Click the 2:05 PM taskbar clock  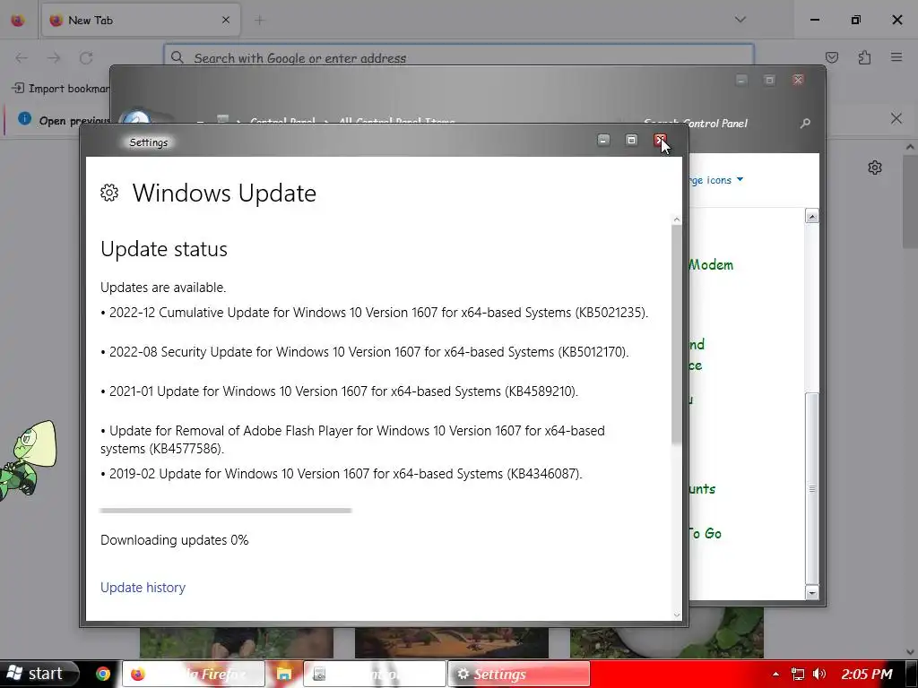tap(867, 674)
